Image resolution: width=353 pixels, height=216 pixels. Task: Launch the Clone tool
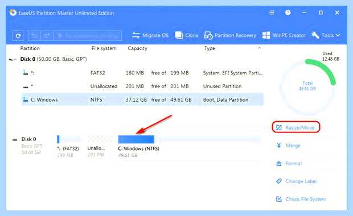click(x=186, y=35)
